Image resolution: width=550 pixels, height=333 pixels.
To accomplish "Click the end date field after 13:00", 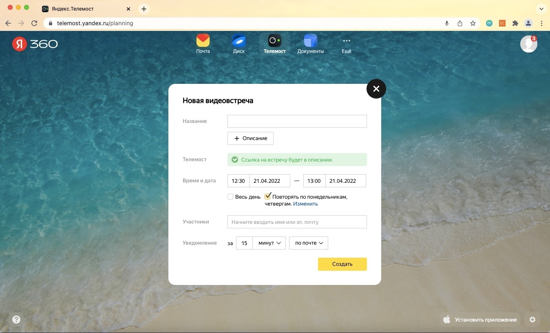I will (346, 181).
